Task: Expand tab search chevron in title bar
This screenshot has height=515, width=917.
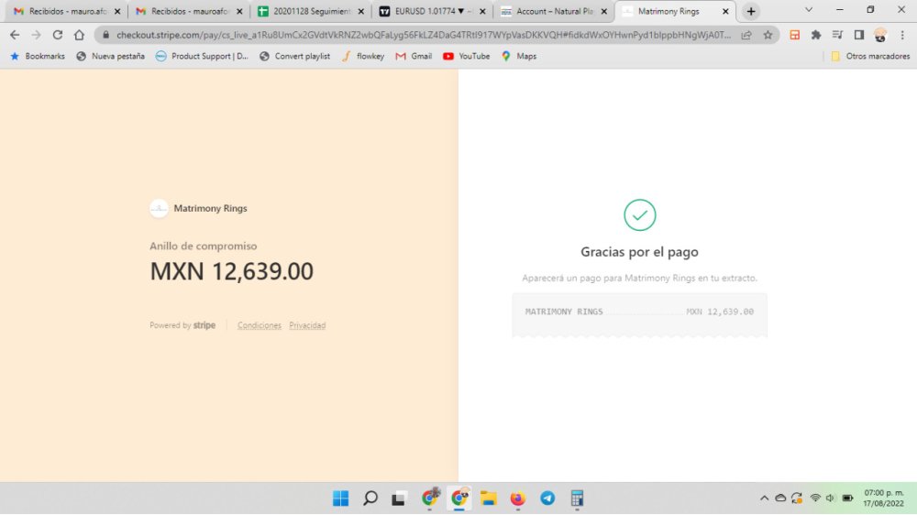Action: 809,10
